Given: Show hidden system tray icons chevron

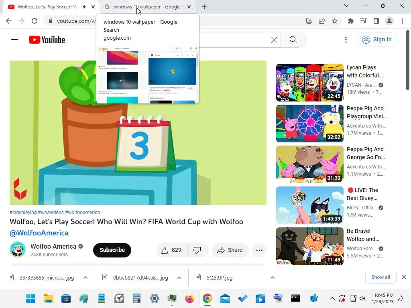Looking at the screenshot, I should click(332, 298).
